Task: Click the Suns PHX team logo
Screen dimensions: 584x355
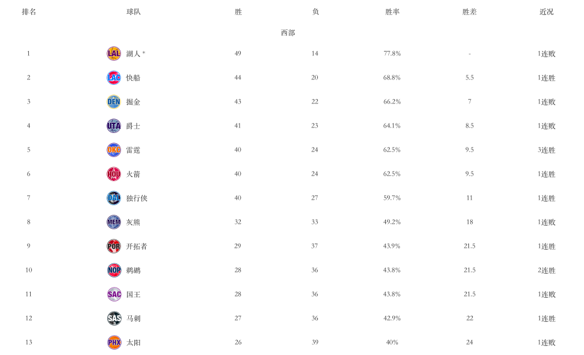Action: (114, 342)
